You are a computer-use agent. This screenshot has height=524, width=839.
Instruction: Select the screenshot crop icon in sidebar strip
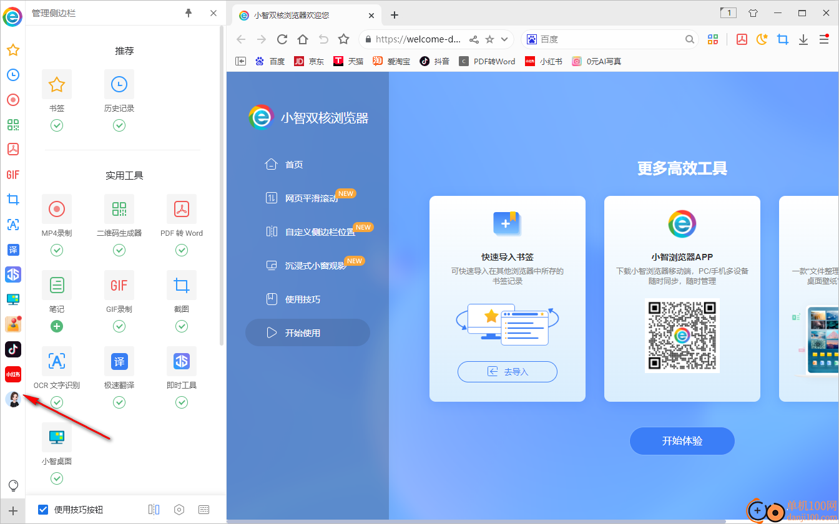(x=12, y=200)
